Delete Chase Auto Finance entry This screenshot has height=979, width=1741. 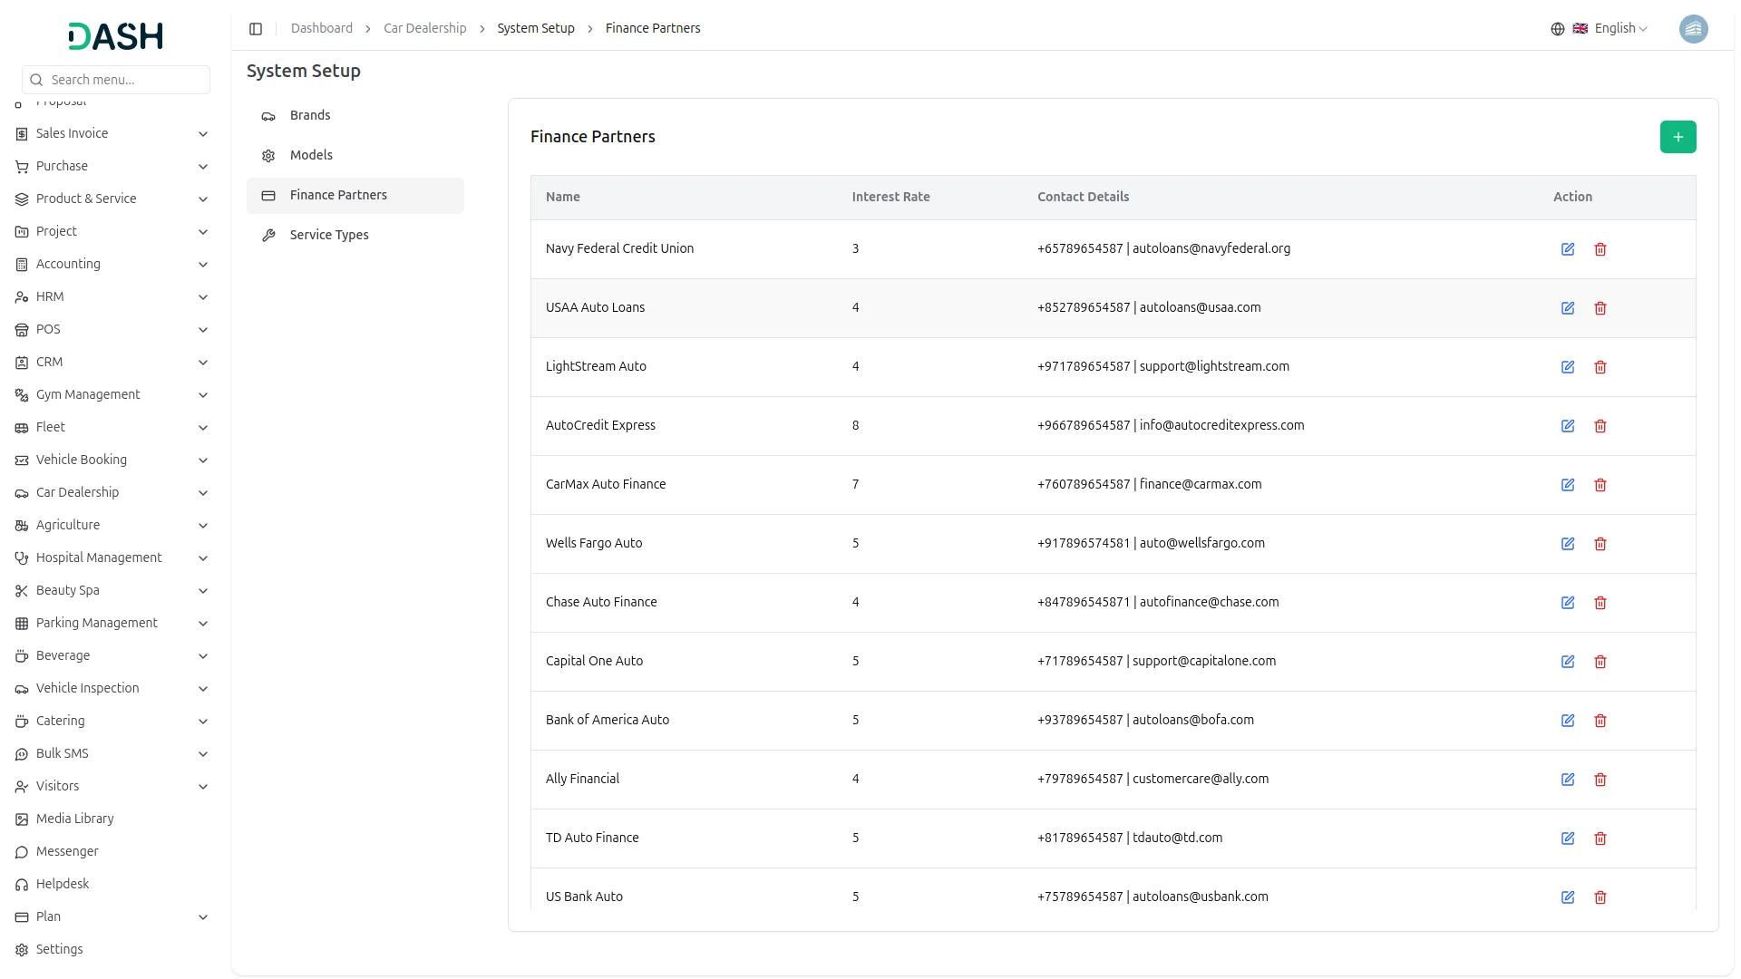pos(1600,603)
